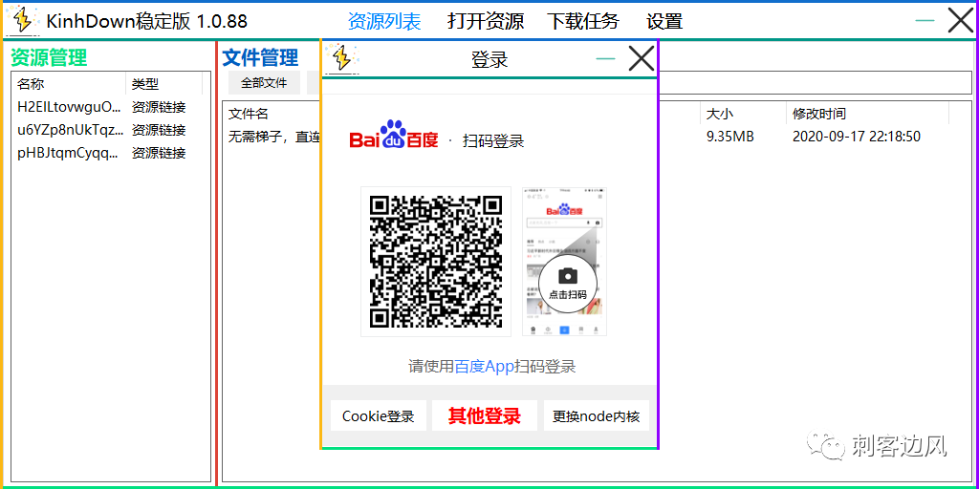Image resolution: width=979 pixels, height=489 pixels.
Task: Click the QR code image
Action: pyautogui.click(x=435, y=262)
